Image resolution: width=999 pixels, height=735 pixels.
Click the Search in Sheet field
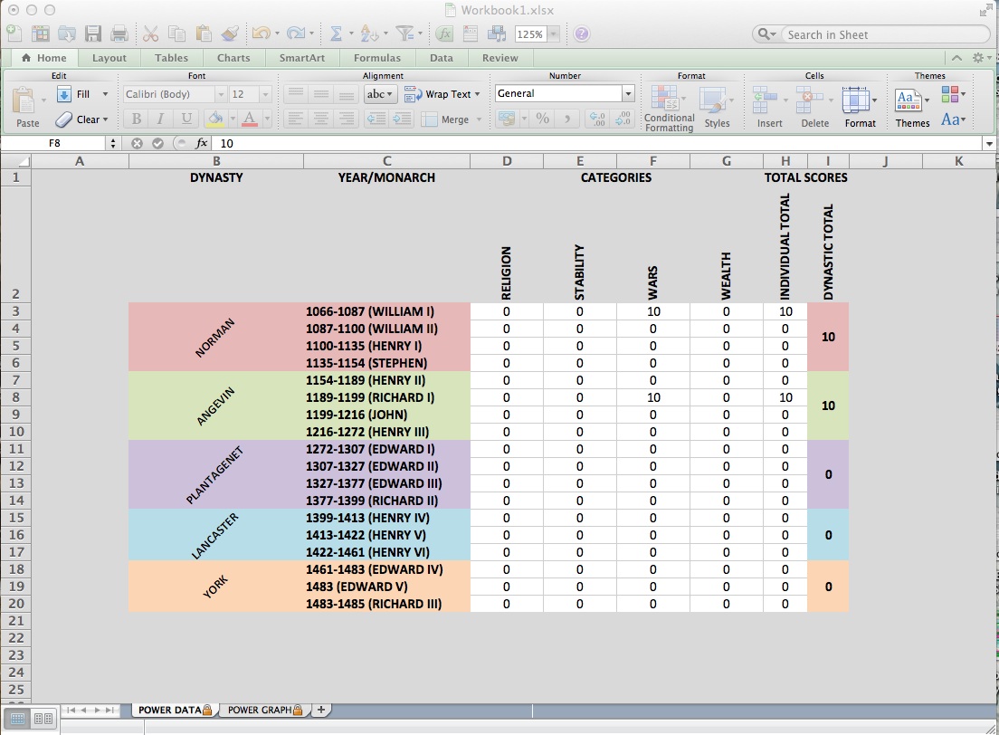coord(882,34)
